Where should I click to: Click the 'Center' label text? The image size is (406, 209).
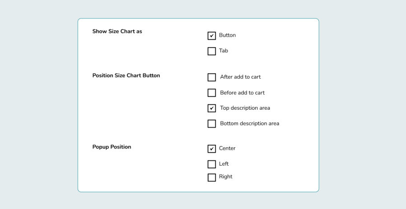[227, 148]
